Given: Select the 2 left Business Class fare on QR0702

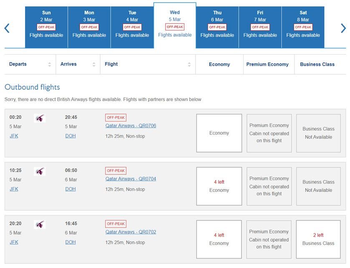Looking at the screenshot, I should click(318, 239).
